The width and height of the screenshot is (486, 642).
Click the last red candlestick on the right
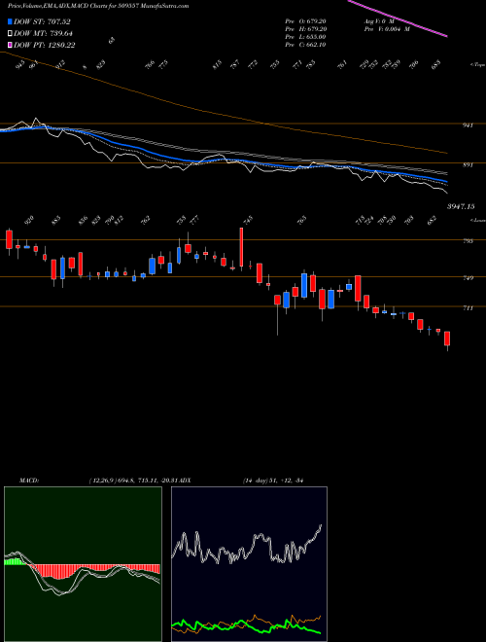447,339
